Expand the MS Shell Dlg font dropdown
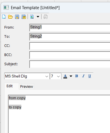 pos(47,76)
